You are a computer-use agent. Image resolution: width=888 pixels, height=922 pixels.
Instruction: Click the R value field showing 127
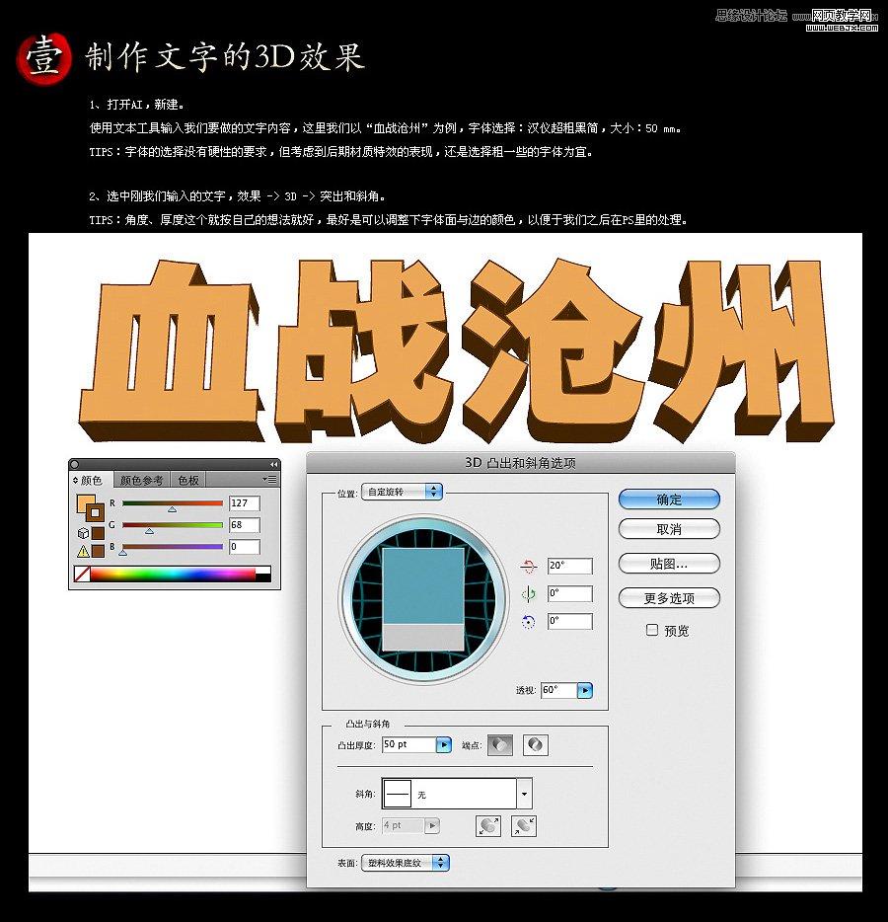point(245,503)
